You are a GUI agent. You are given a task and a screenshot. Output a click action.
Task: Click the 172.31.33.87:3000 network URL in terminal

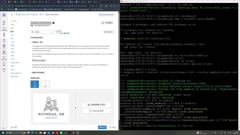click(x=213, y=86)
